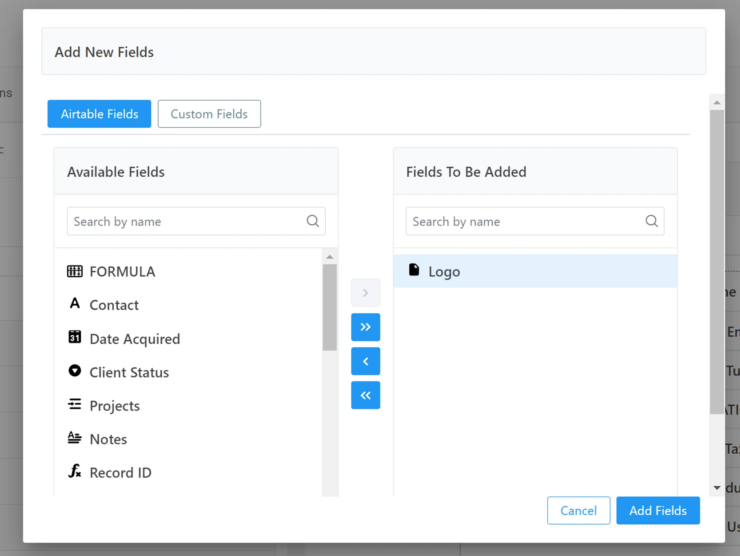
Task: Click the Notes long-text icon
Action: click(x=74, y=438)
